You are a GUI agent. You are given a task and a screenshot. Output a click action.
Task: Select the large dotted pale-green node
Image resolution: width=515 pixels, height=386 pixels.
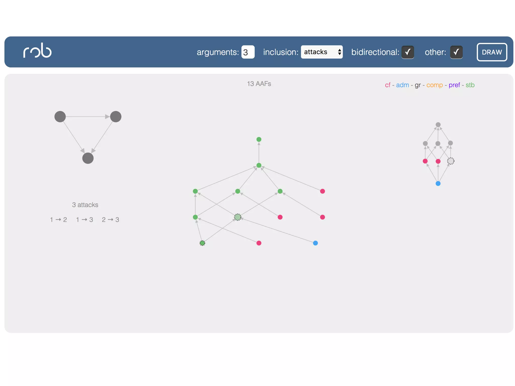pyautogui.click(x=238, y=217)
